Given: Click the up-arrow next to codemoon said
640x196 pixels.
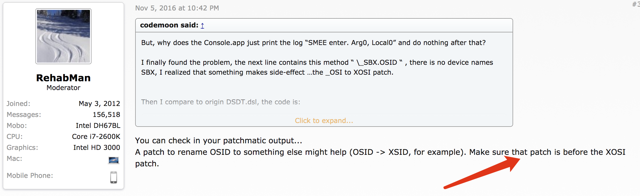Looking at the screenshot, I should point(202,26).
